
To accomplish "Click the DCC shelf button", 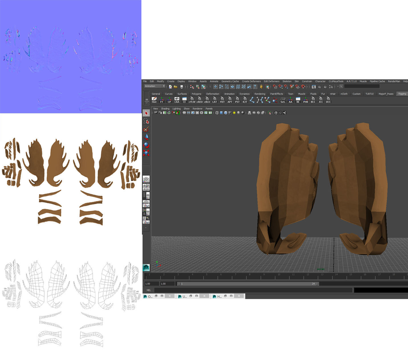I will click(328, 100).
